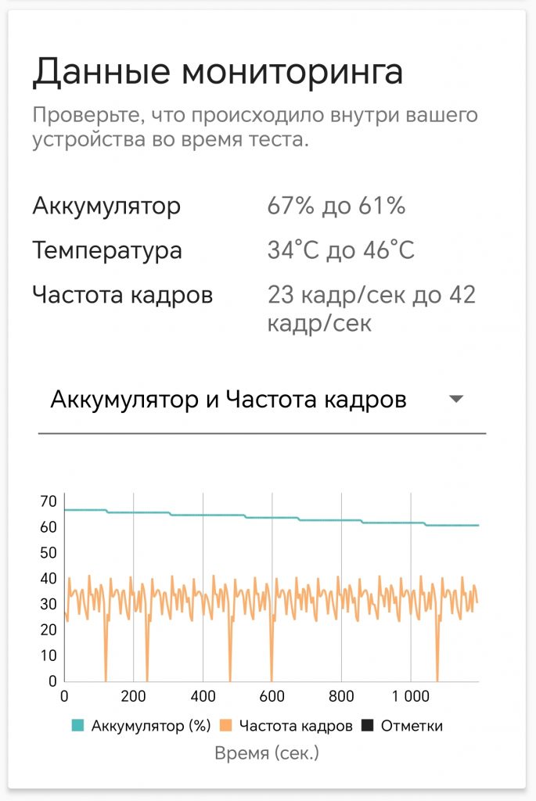Viewport: 536px width, 801px height.
Task: Click the Частота кадров row label
Action: [x=123, y=295]
